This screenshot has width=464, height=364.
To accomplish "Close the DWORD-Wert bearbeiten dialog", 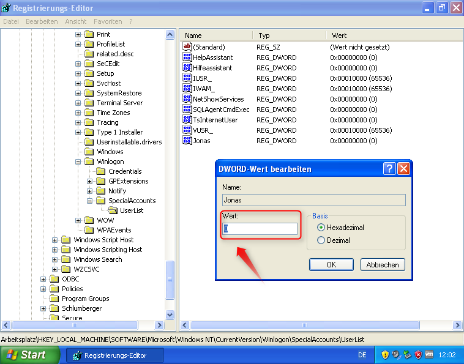I will [x=403, y=169].
